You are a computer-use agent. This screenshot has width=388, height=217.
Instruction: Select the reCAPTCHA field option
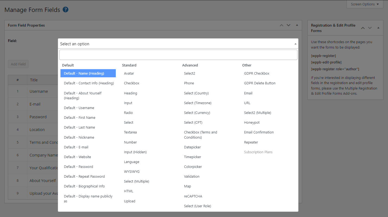pos(193,196)
